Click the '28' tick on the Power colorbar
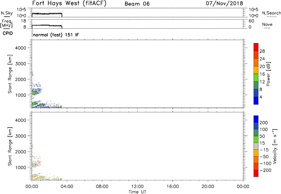This screenshot has height=194, width=281. pos(262,51)
